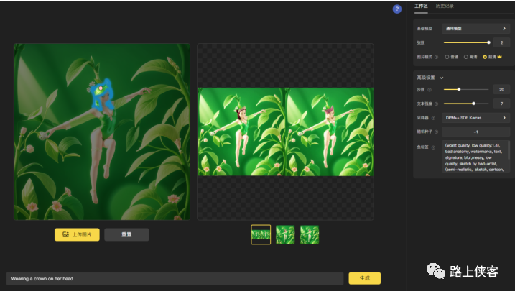
Task: Click the yellow 生成 generate button
Action: coord(365,278)
